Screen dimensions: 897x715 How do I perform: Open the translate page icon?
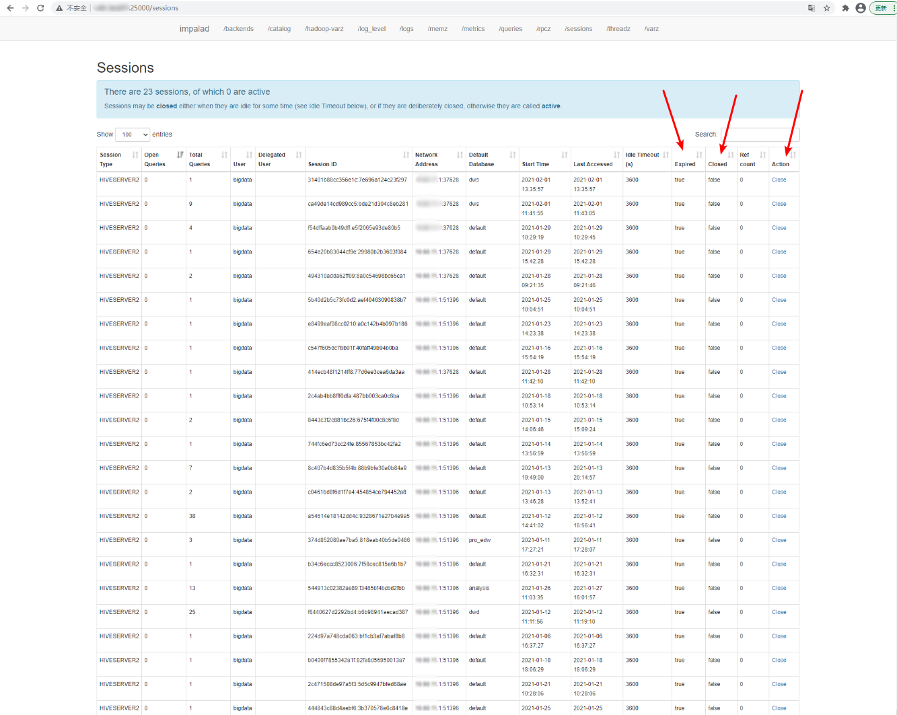(812, 8)
